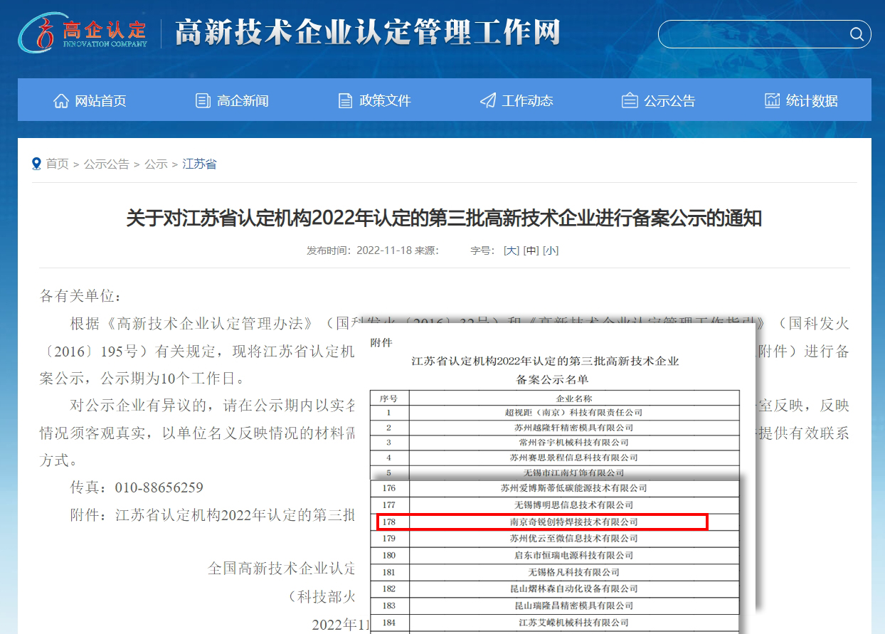Image resolution: width=885 pixels, height=634 pixels.
Task: Click the home icon beside 网站首页
Action: pos(61,101)
